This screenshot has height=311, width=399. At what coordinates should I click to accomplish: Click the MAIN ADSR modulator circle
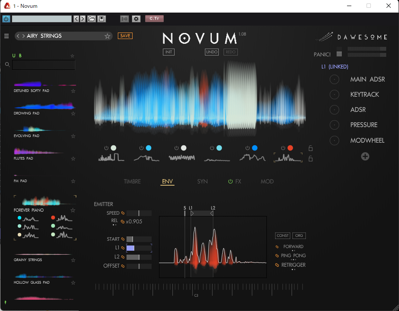[334, 79]
